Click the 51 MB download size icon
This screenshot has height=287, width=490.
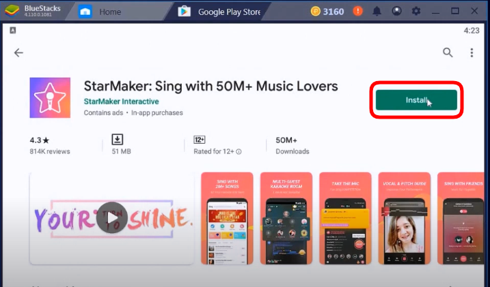118,139
